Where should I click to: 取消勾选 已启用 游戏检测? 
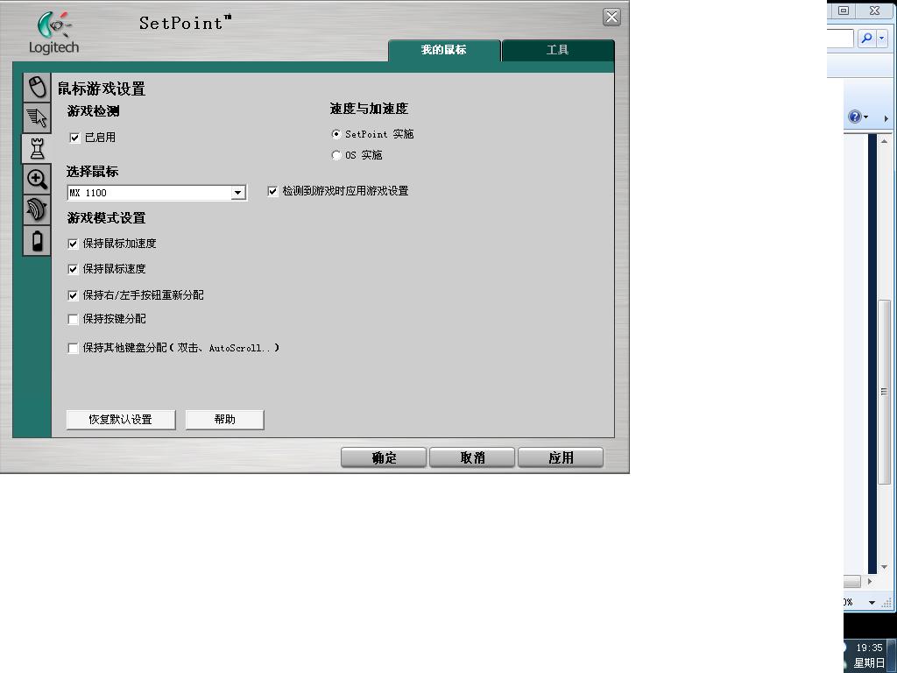[74, 137]
